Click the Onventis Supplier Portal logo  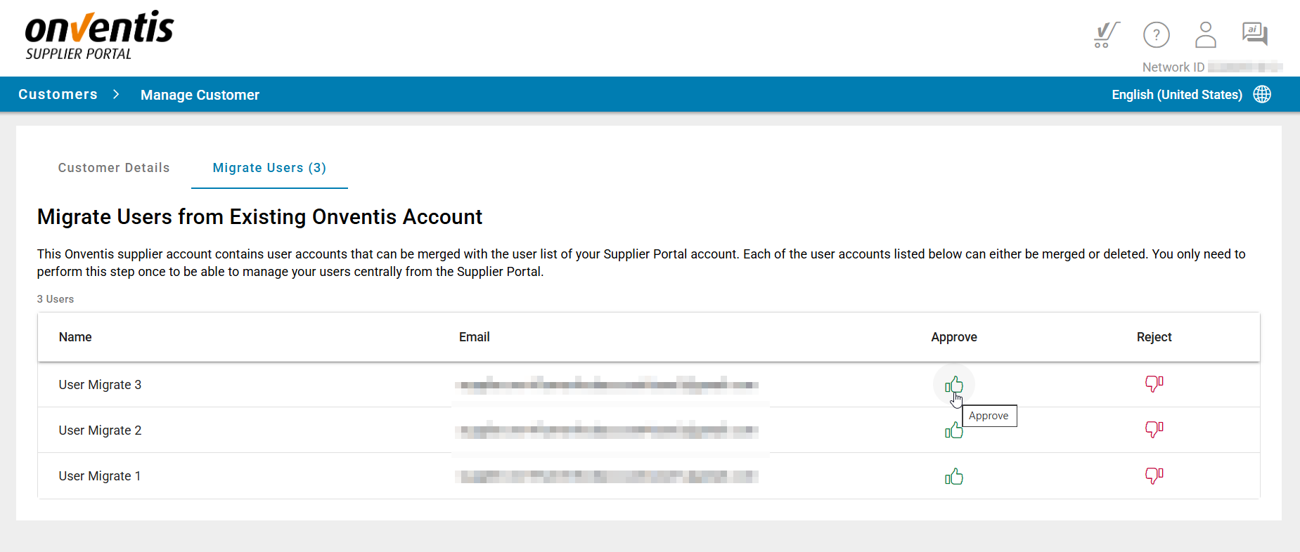(x=99, y=36)
